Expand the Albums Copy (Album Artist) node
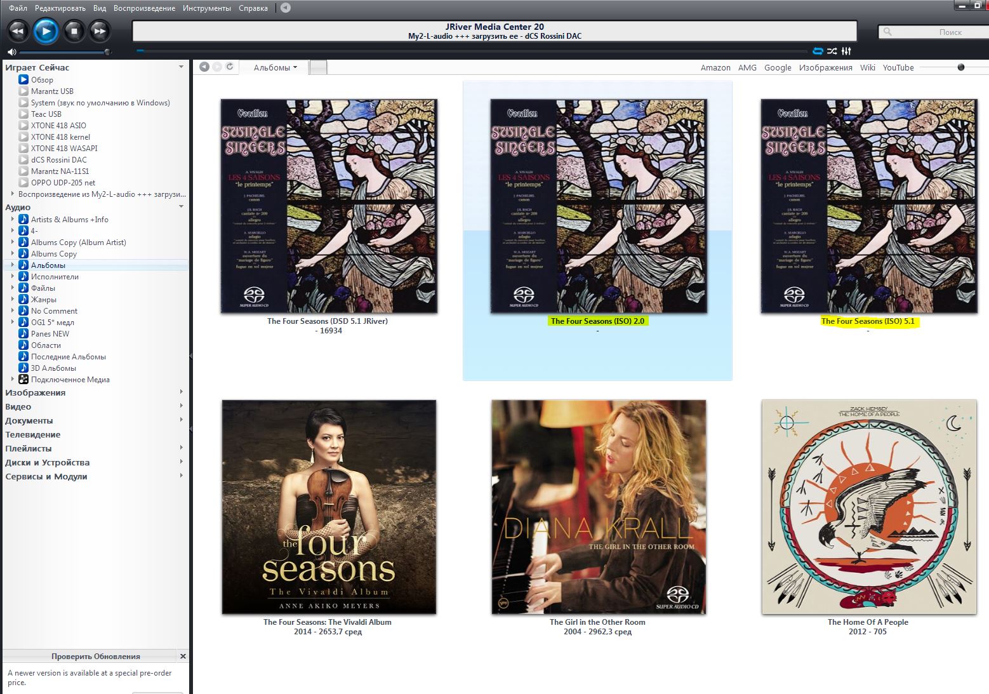Image resolution: width=989 pixels, height=694 pixels. point(12,242)
